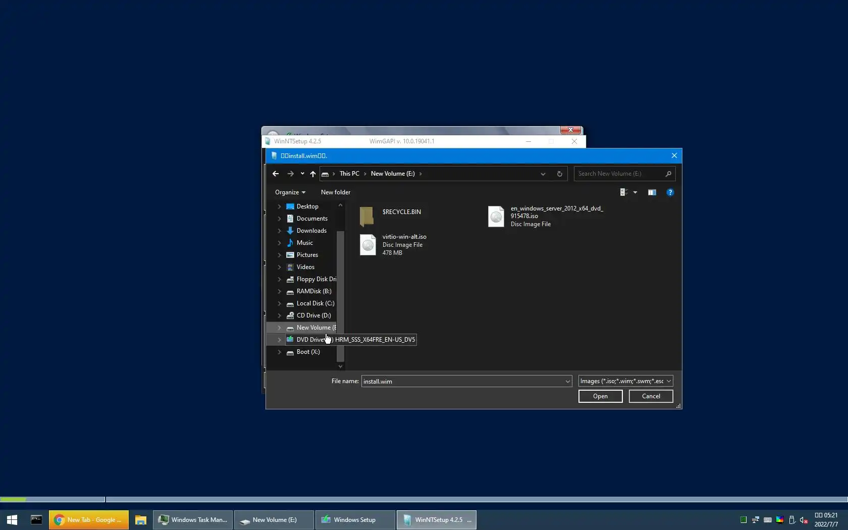Open the recent locations dropdown arrow

(x=302, y=174)
